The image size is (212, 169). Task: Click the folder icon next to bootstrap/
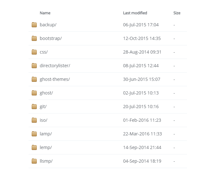coord(34,38)
